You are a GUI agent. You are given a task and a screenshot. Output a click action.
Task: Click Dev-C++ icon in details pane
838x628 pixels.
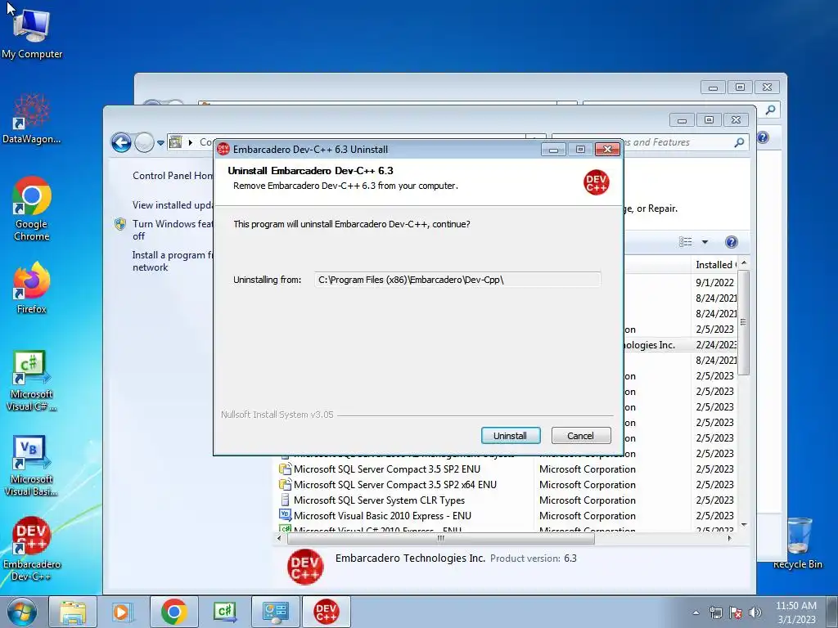[305, 567]
